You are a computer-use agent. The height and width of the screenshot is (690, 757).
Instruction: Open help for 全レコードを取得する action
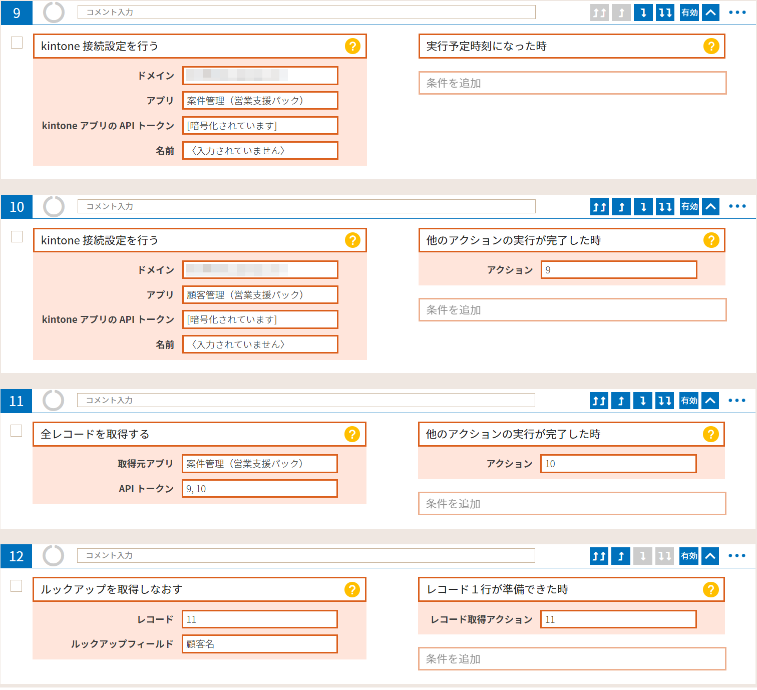tap(352, 434)
